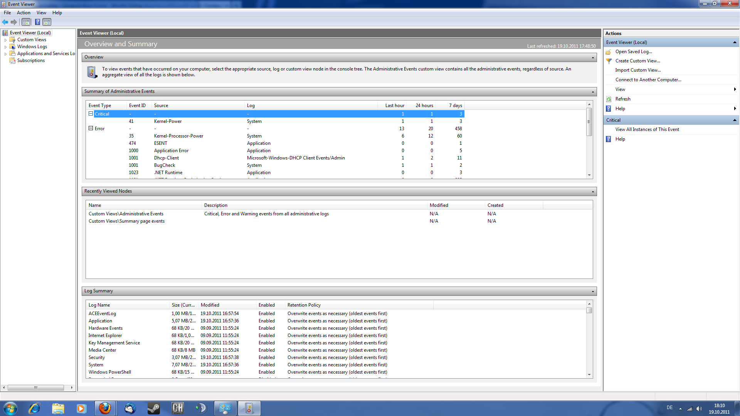Select the BugCheck event row
The width and height of the screenshot is (740, 416).
[275, 165]
